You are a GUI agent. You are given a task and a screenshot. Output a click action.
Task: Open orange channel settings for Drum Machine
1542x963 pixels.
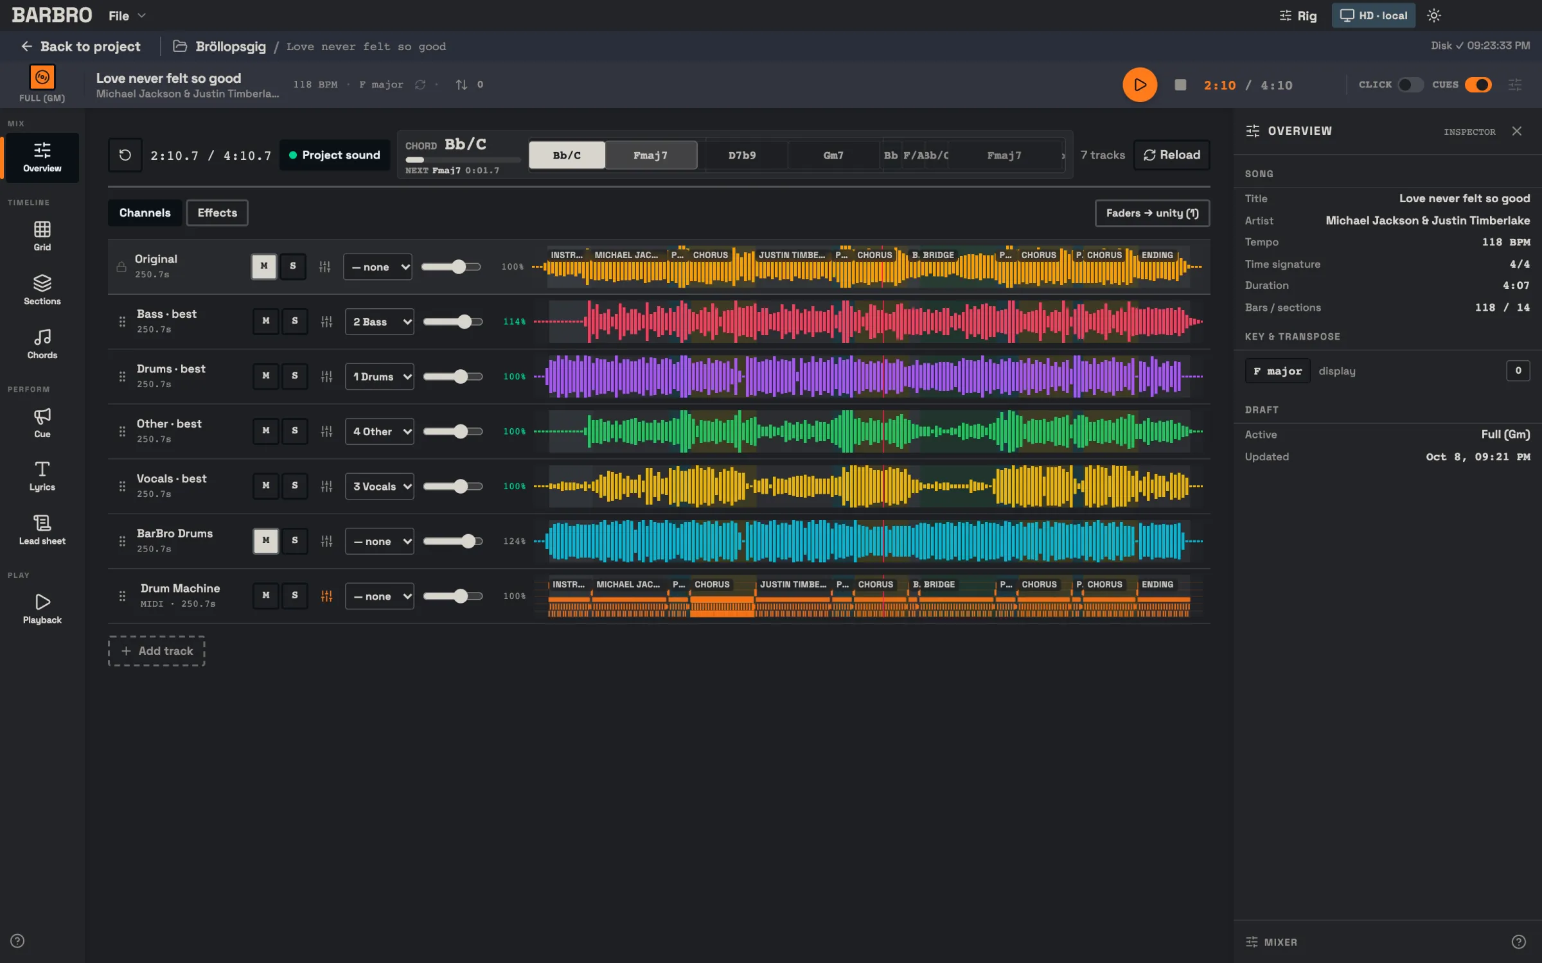coord(326,596)
